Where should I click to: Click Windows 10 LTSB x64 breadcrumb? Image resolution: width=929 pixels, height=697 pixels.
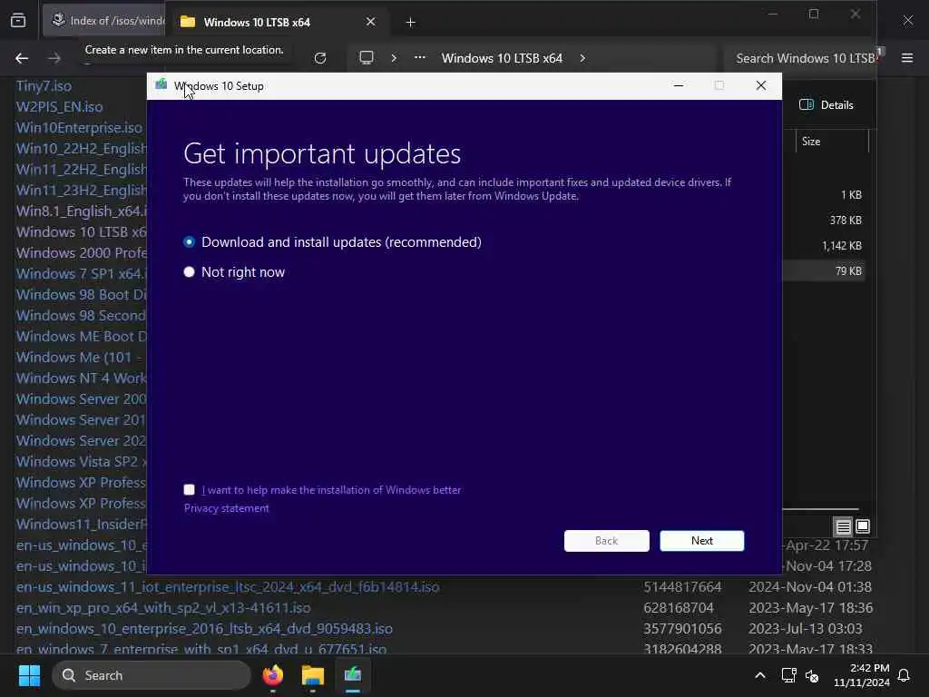point(502,58)
